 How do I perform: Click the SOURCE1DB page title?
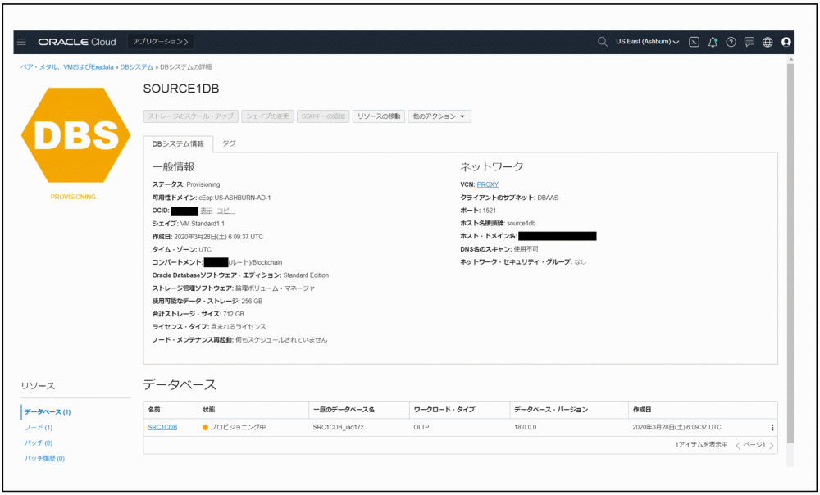(181, 89)
